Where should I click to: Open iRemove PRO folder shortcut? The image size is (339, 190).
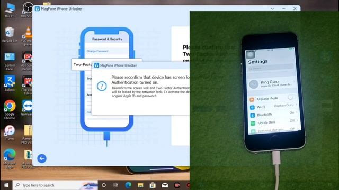(27, 134)
